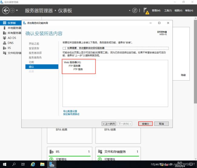
Task: Click the dashboard vertical scrollbar
Action: click(195, 62)
